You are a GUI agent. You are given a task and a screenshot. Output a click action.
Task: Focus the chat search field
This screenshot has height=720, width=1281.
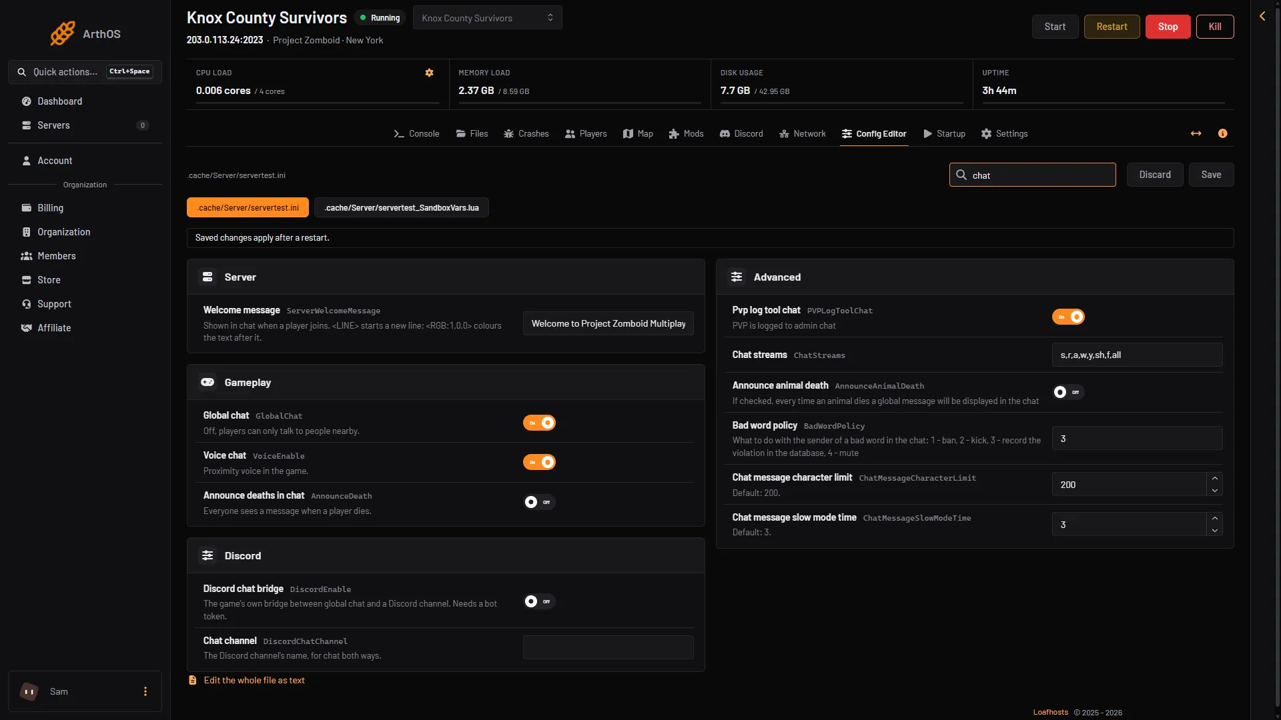(x=1033, y=175)
